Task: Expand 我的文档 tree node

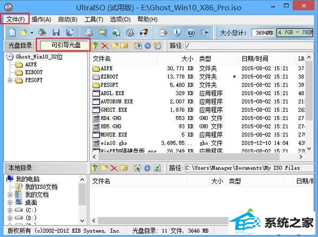Action: click(10, 195)
